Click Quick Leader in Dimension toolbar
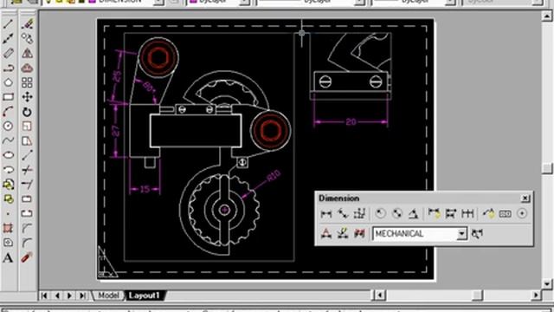This screenshot has width=554, height=312. [x=488, y=214]
